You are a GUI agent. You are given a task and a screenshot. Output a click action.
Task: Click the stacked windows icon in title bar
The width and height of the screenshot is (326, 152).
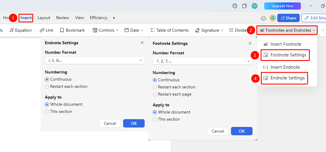click(x=244, y=6)
